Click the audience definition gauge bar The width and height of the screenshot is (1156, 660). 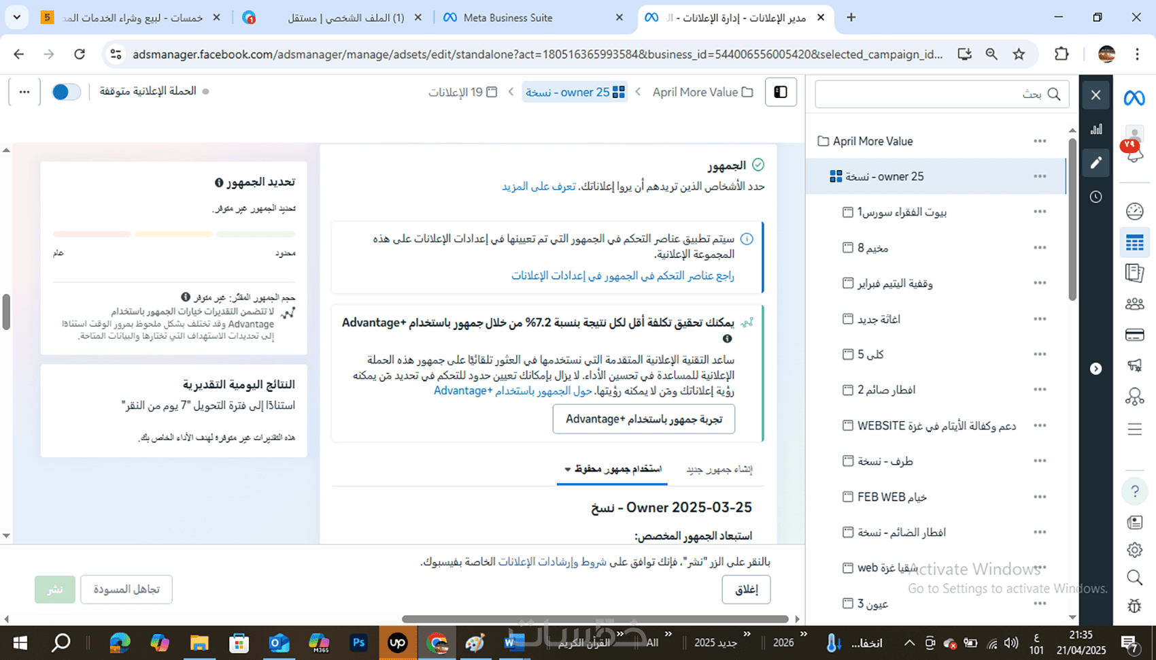[x=175, y=234]
